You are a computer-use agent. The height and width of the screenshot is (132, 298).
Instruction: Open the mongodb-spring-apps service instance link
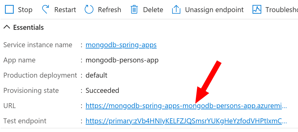121,45
